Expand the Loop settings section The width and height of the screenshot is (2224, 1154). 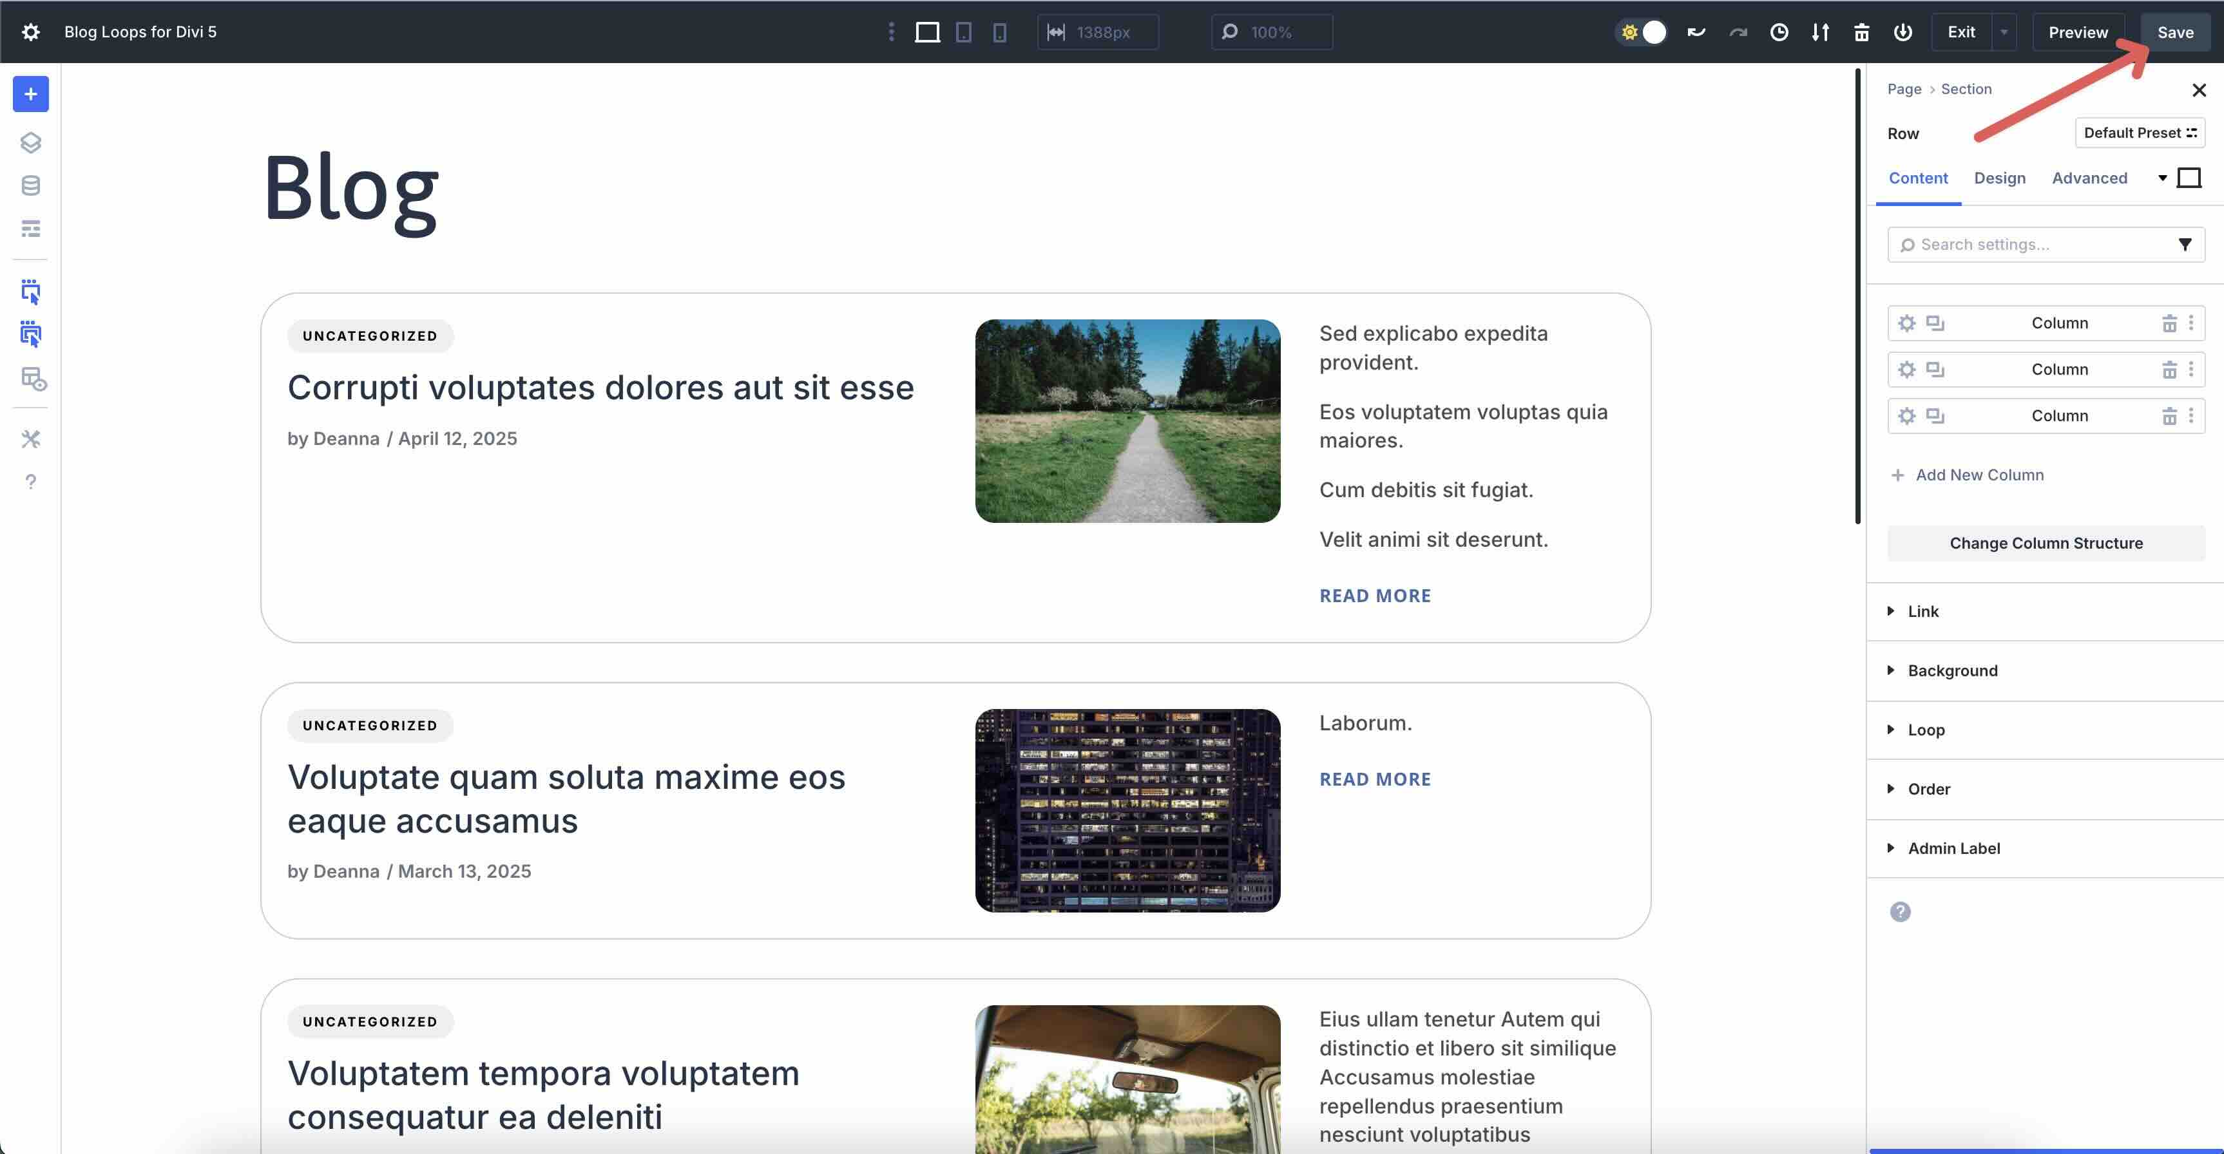[1926, 730]
